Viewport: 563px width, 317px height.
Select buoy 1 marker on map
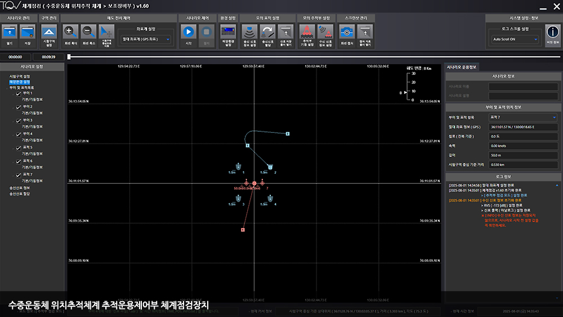click(238, 167)
